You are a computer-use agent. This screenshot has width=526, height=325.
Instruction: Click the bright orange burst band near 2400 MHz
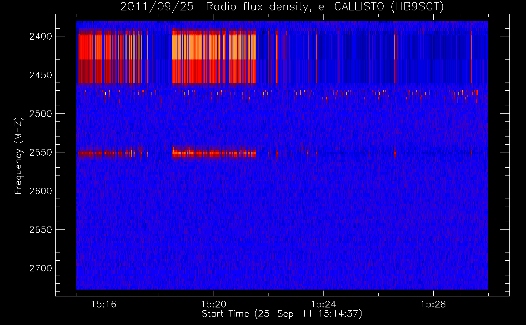pyautogui.click(x=214, y=47)
